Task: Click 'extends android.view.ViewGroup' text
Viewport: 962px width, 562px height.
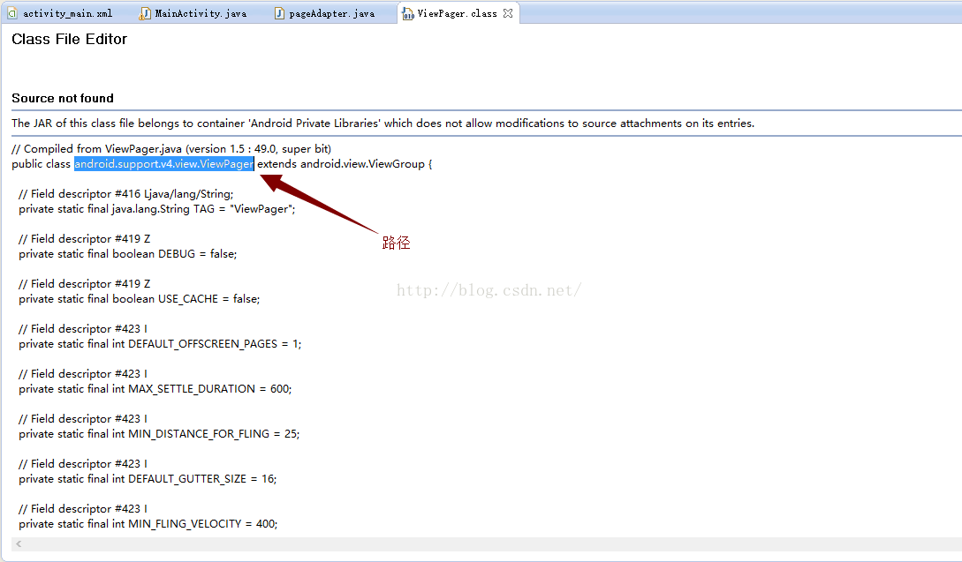Action: (x=340, y=163)
